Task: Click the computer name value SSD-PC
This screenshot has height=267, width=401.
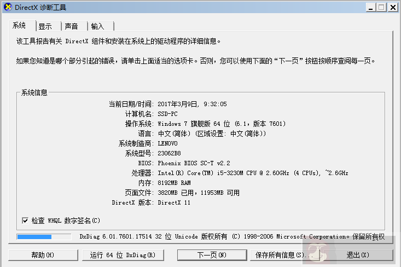Action: pos(167,114)
